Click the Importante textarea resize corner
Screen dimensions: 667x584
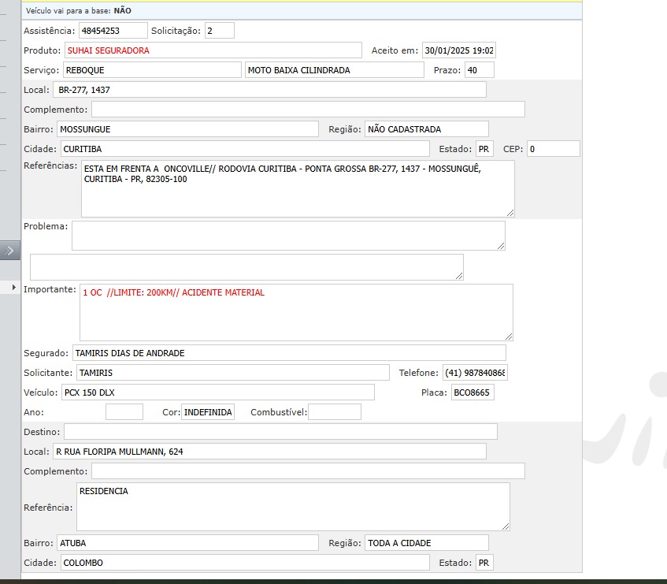click(x=508, y=336)
